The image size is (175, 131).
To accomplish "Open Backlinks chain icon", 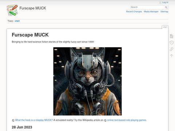I will tap(171, 49).
